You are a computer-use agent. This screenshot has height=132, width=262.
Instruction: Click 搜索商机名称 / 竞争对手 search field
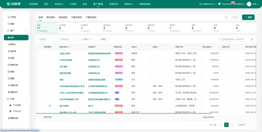click(233, 39)
